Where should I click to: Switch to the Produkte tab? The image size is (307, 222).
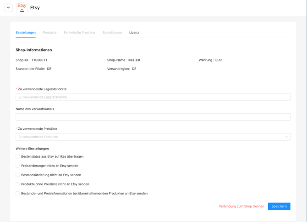50,33
